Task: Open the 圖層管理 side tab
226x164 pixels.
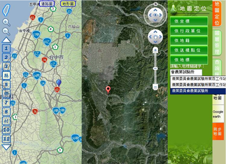Action: pos(217,43)
